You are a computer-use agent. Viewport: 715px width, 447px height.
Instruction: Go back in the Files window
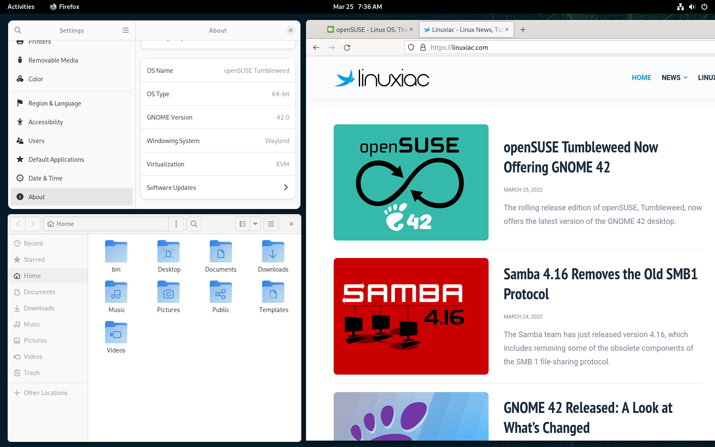click(18, 224)
